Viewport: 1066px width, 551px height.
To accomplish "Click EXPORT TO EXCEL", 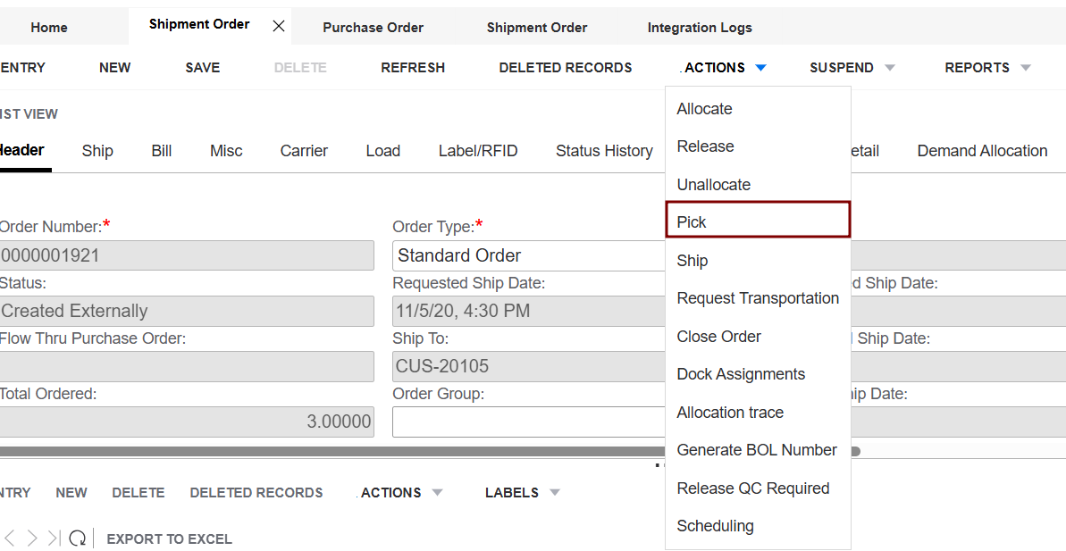I will (169, 539).
